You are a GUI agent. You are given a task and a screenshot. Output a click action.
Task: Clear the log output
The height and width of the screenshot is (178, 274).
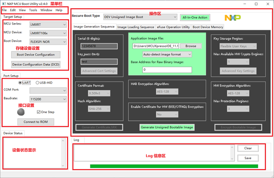point(248,148)
